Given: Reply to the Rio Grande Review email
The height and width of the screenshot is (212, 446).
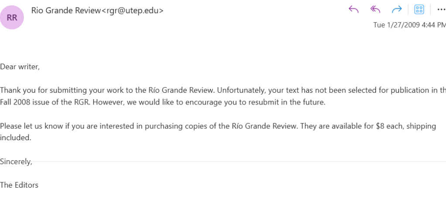Looking at the screenshot, I should click(x=353, y=10).
